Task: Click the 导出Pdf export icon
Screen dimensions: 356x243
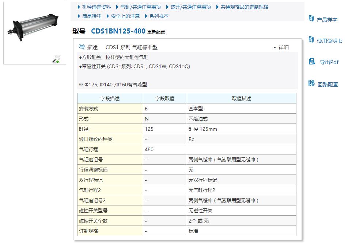Action: 312,61
